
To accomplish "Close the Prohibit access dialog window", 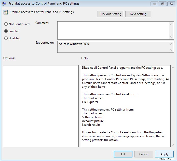I will (171, 4).
